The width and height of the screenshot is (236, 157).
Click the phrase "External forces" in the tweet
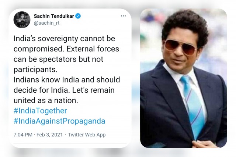[93, 49]
